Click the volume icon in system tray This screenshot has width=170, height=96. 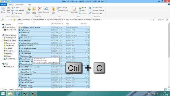(158, 94)
